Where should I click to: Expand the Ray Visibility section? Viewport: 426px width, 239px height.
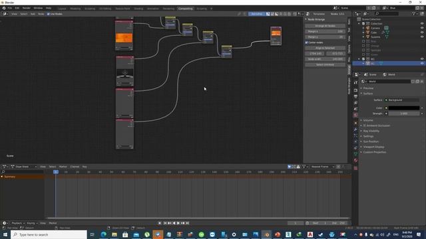coord(371,131)
